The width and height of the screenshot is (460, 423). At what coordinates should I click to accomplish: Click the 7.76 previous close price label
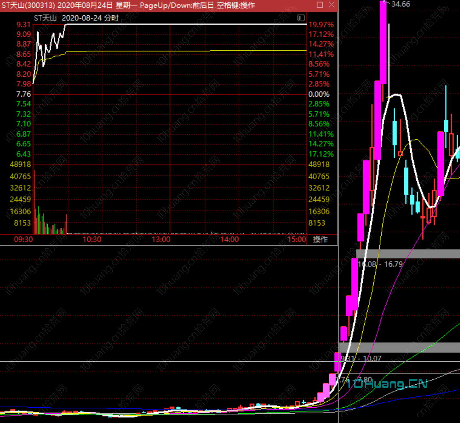point(23,94)
